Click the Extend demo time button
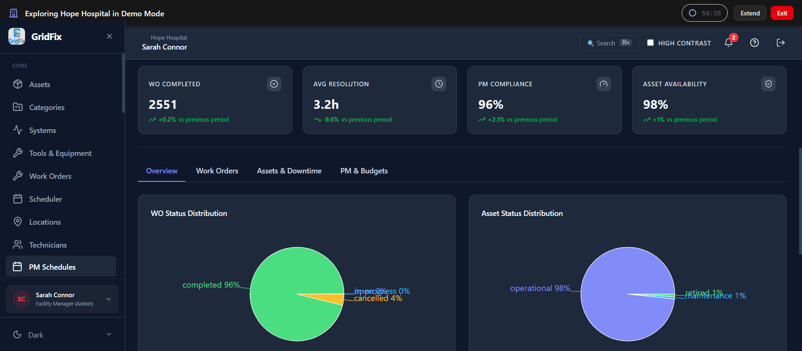The width and height of the screenshot is (802, 351). (x=750, y=13)
